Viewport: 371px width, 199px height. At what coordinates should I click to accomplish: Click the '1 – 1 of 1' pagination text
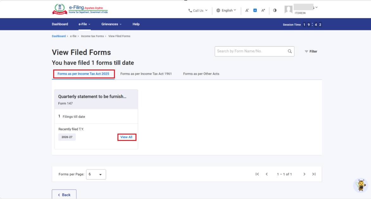tap(284, 174)
